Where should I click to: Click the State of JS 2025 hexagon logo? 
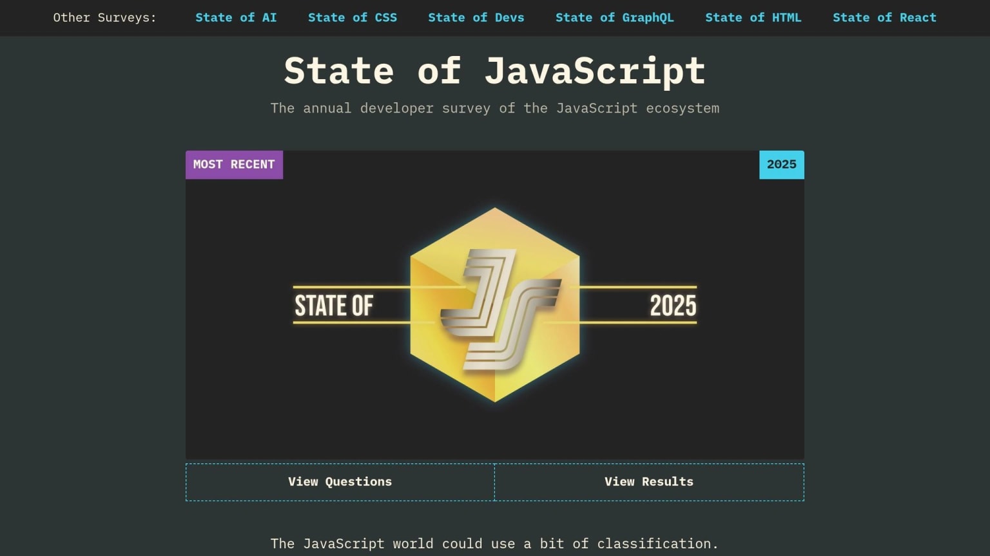pyautogui.click(x=495, y=305)
